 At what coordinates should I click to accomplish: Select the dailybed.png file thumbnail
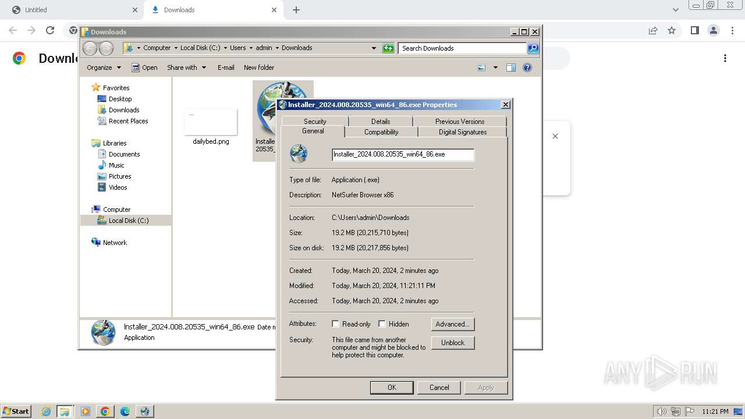pos(211,122)
